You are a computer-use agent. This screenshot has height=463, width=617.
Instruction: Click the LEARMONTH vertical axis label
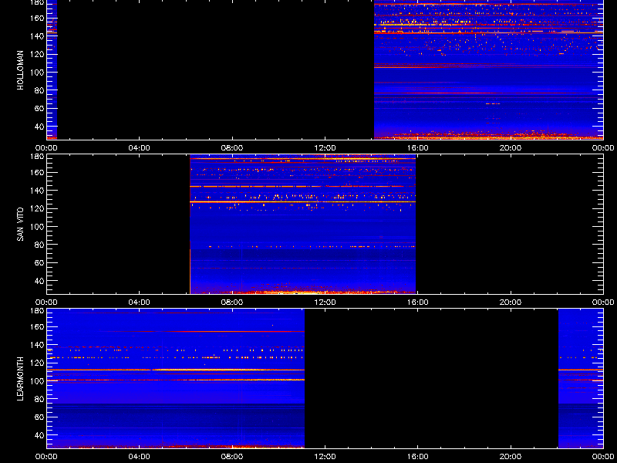pos(21,379)
